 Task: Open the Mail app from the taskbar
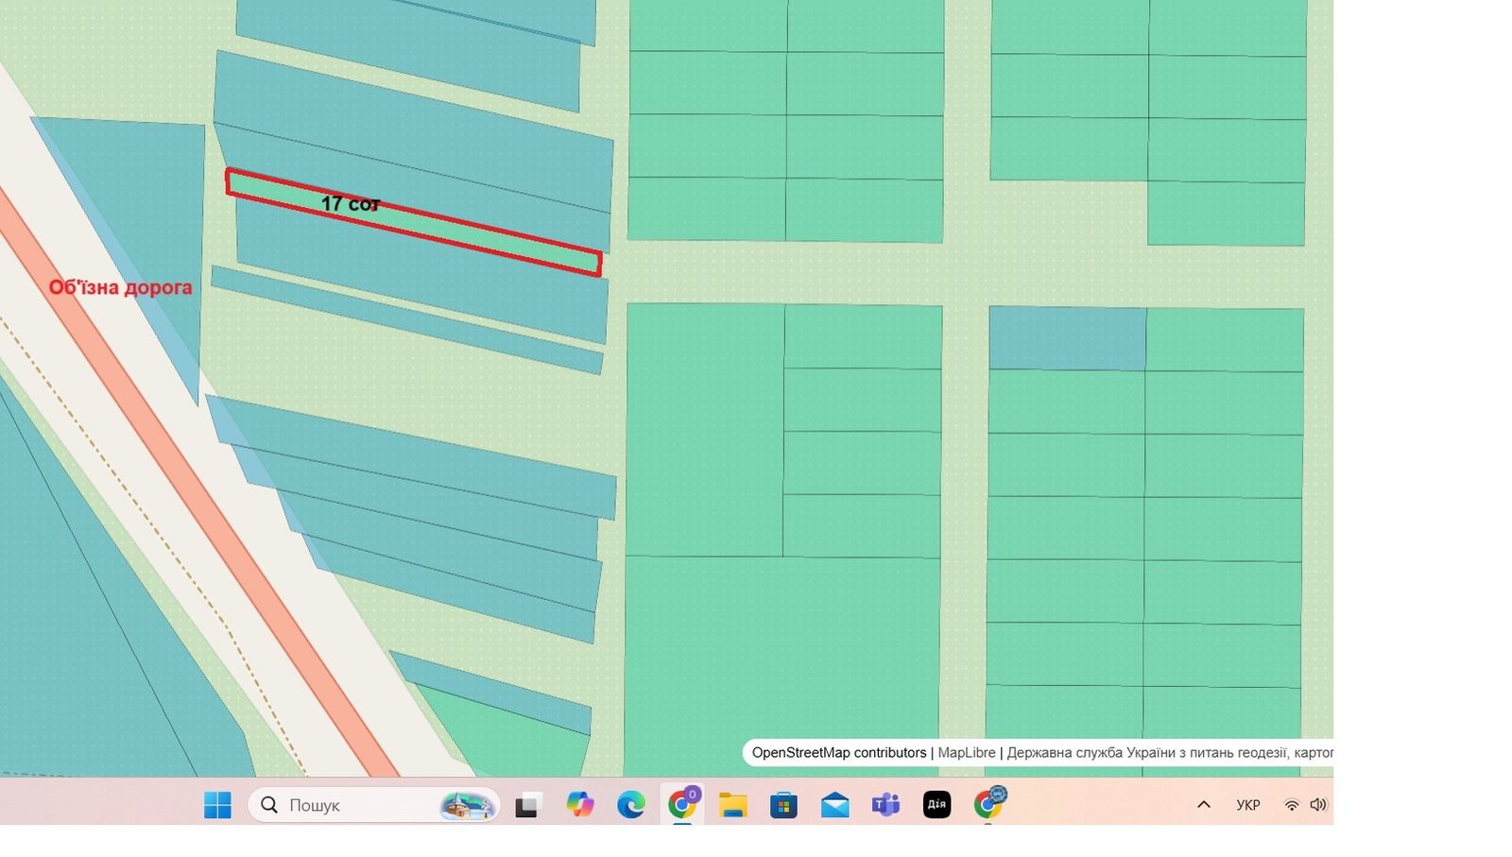coord(834,805)
